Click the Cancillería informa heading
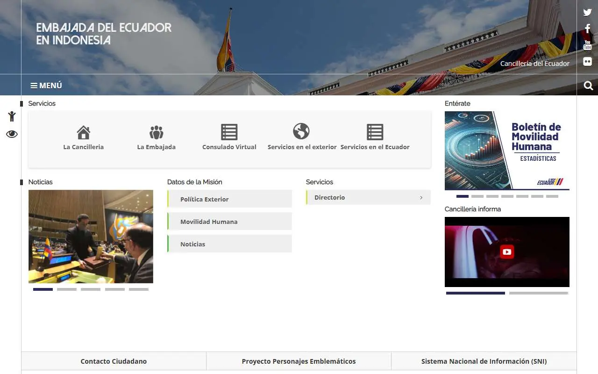 473,209
